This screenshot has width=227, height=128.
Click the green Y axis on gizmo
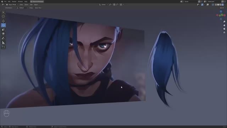click(222, 15)
